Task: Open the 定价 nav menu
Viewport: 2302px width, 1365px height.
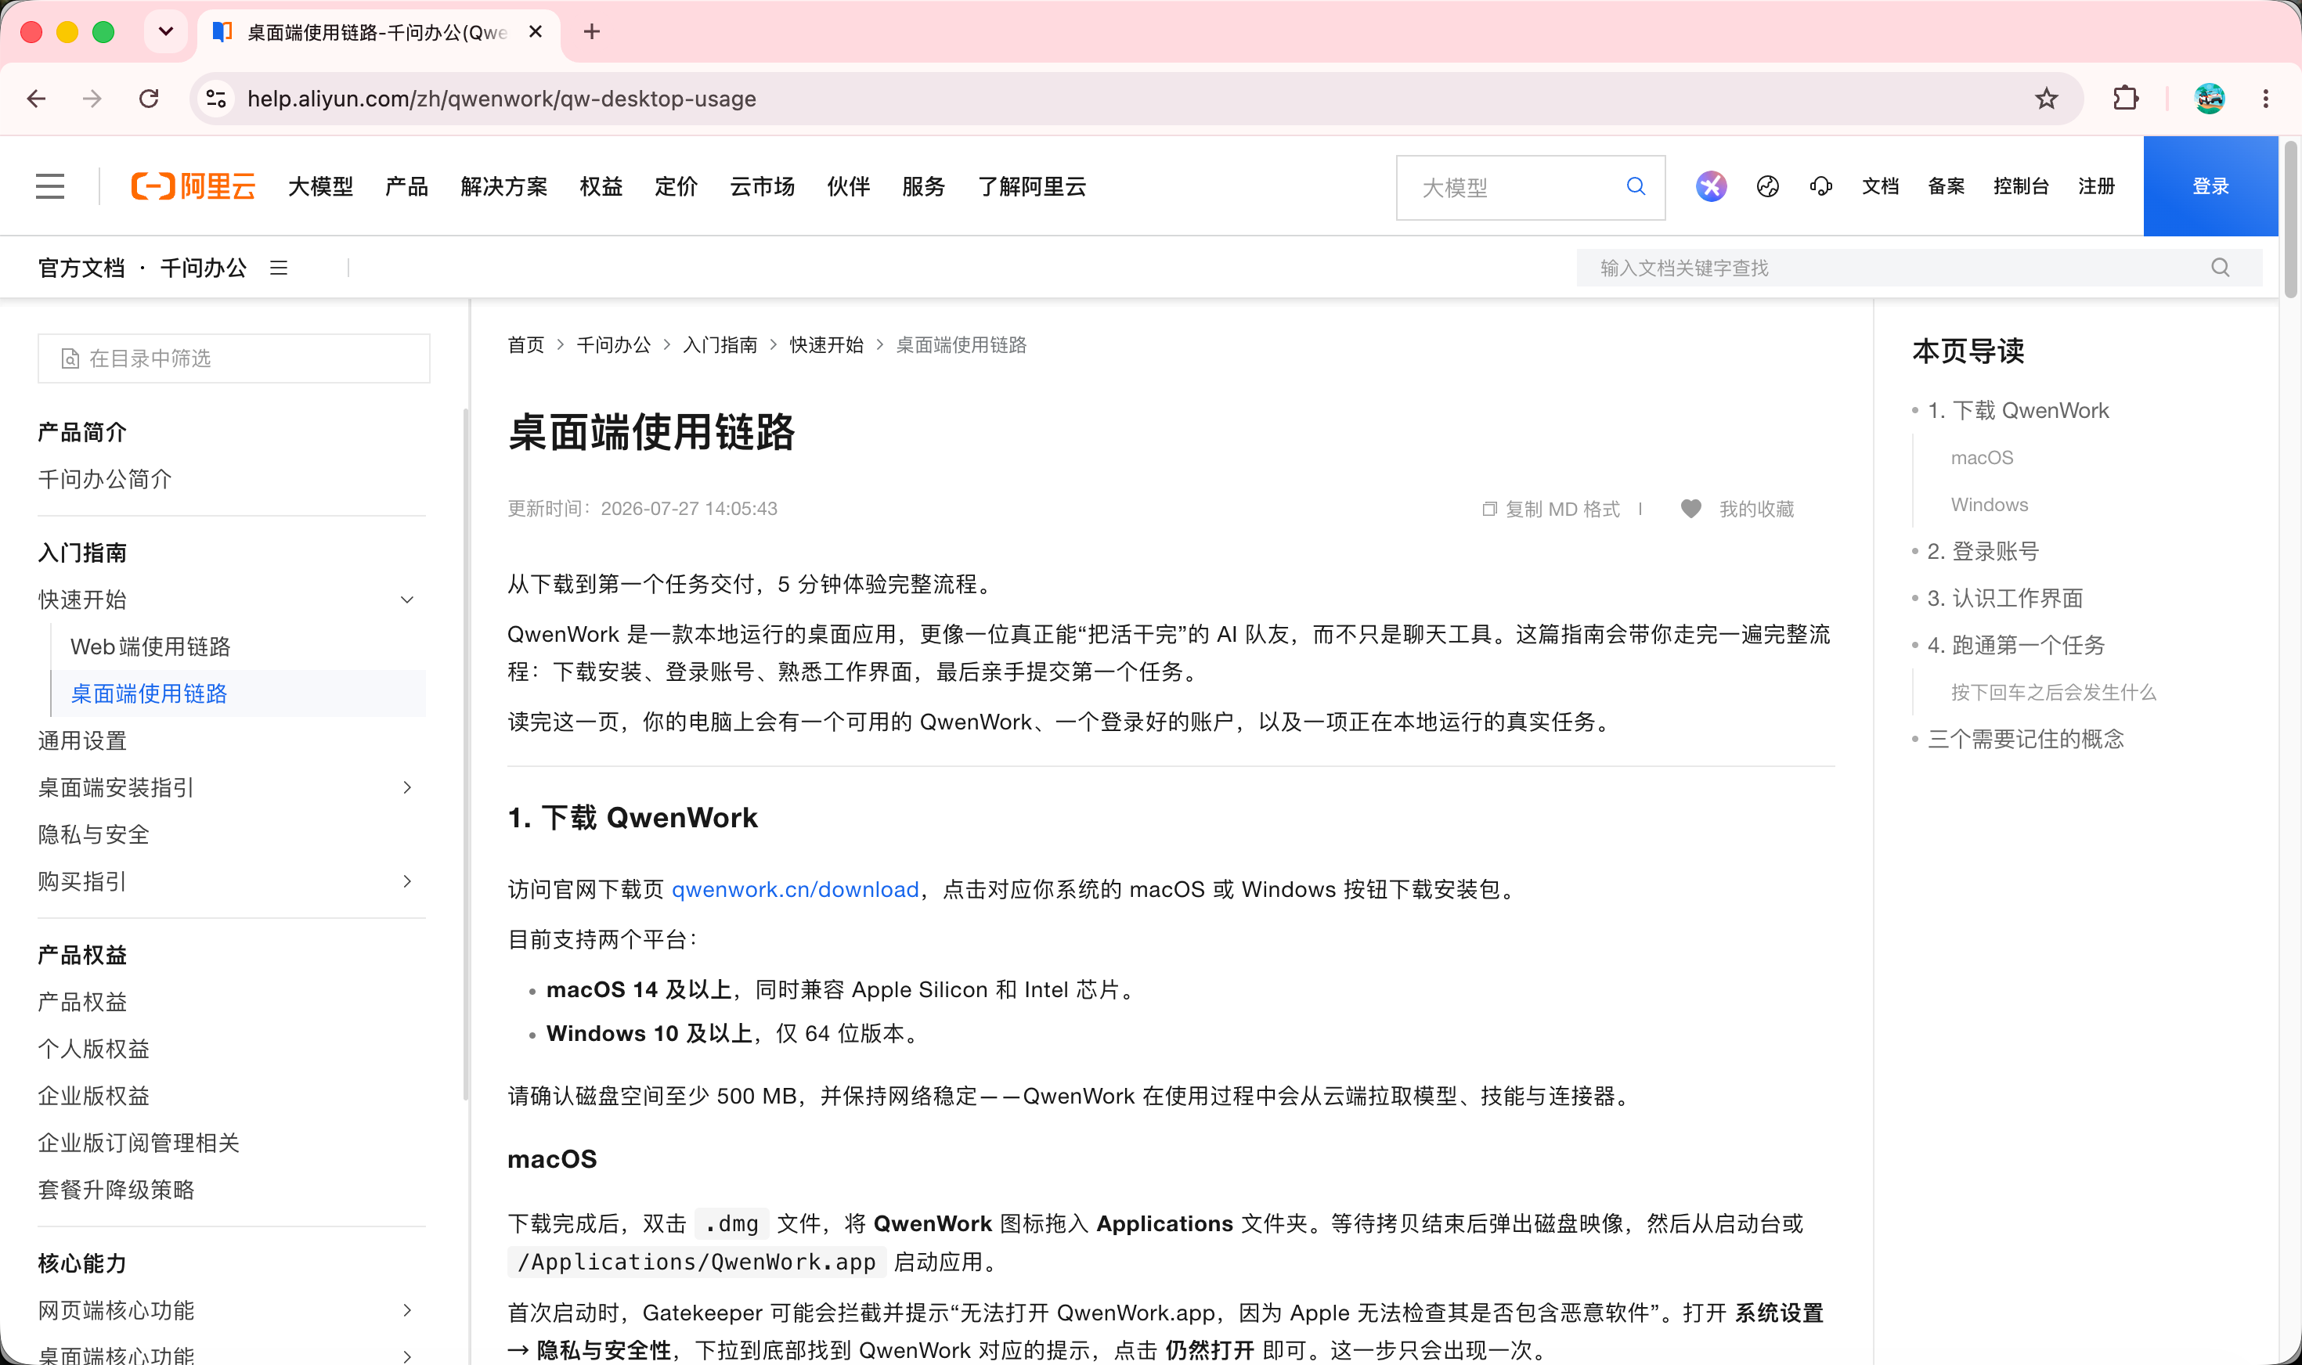Action: click(x=677, y=187)
